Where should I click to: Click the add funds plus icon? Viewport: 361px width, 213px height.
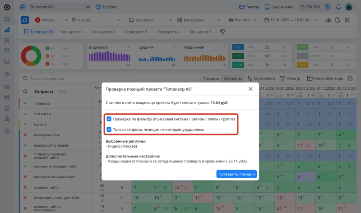[x=327, y=7]
